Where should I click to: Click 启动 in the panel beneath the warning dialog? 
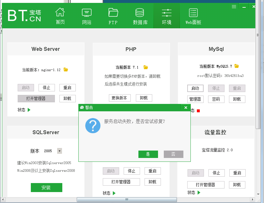click(111, 171)
